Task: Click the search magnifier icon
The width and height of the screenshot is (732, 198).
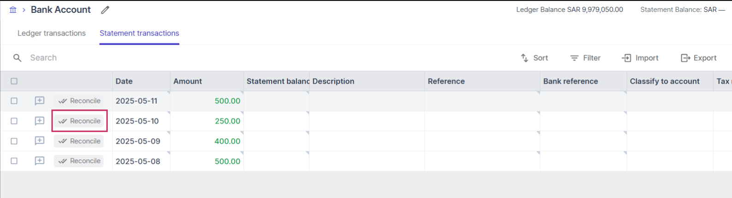Action: coord(18,58)
